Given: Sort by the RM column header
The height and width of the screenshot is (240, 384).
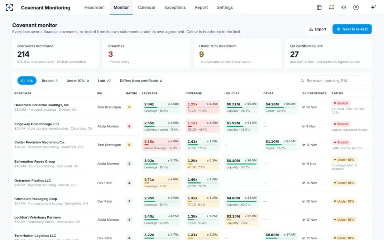Looking at the screenshot, I should point(100,93).
